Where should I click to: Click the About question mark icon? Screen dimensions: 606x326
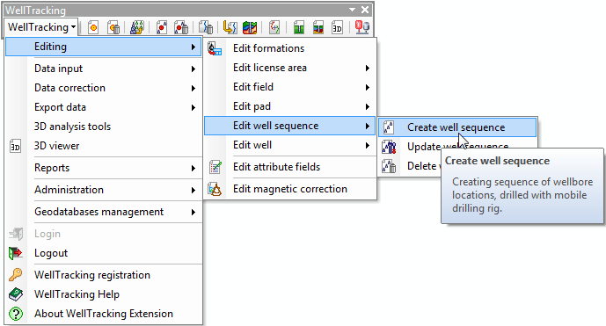[x=16, y=314]
